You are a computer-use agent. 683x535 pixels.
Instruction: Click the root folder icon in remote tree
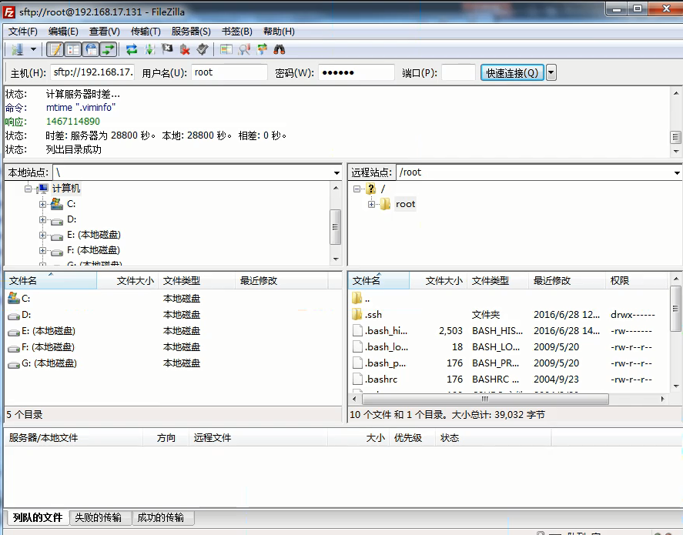tap(385, 204)
